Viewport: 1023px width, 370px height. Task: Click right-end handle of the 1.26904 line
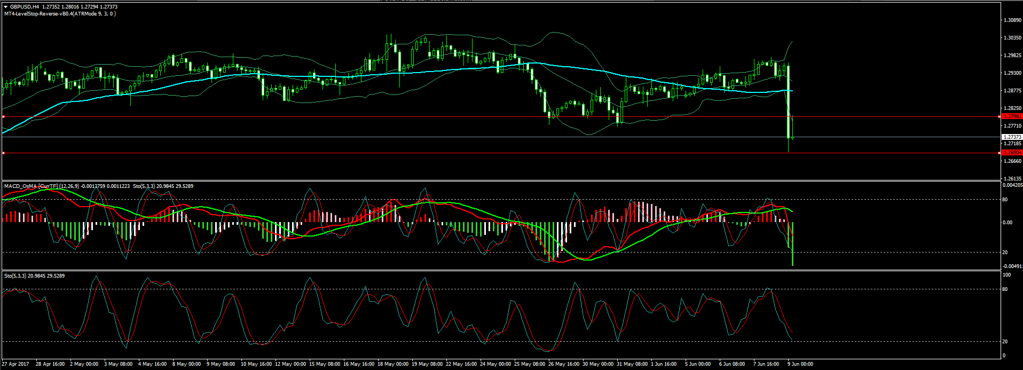[999, 153]
